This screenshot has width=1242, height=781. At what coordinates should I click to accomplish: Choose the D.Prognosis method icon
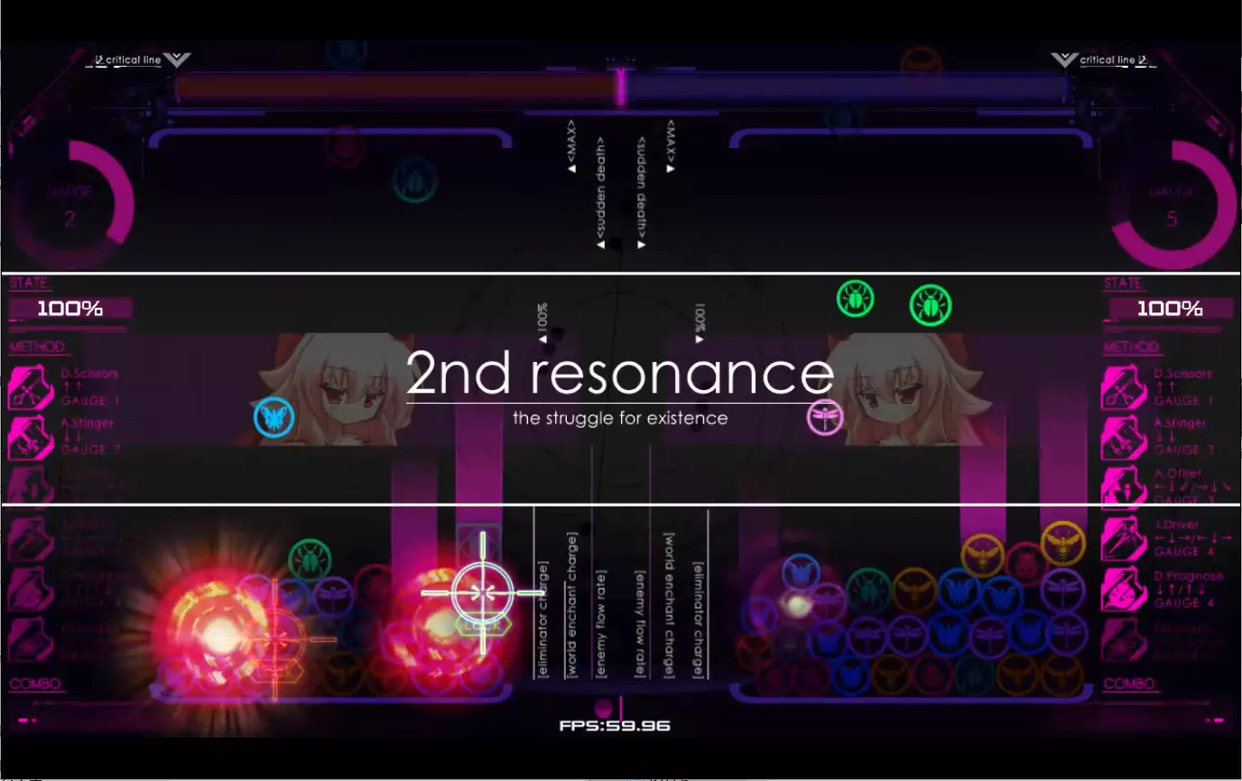tap(1124, 590)
